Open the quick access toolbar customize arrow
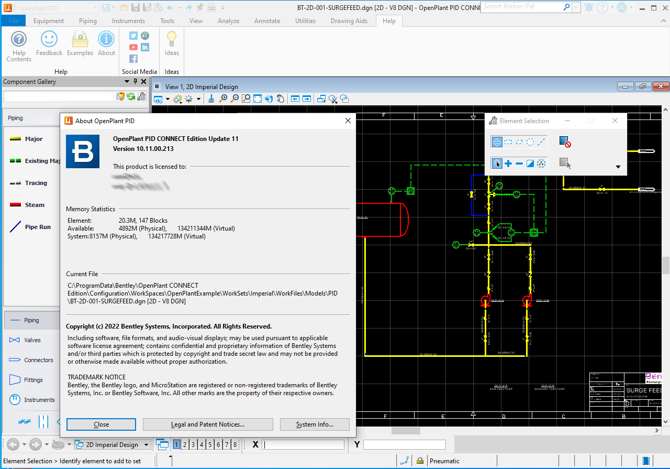 point(223,8)
